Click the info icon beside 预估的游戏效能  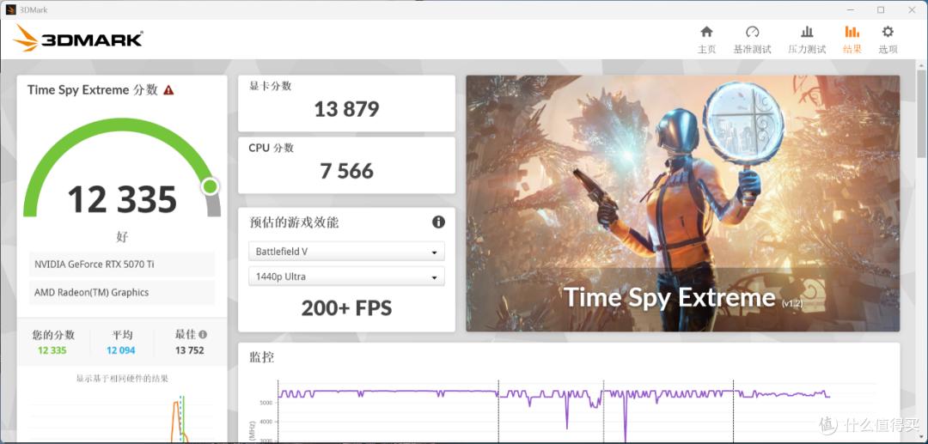point(438,222)
